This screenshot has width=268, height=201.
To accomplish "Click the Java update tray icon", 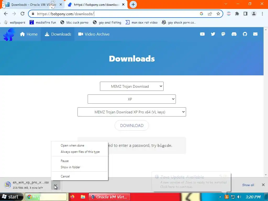I will pyautogui.click(x=226, y=197).
